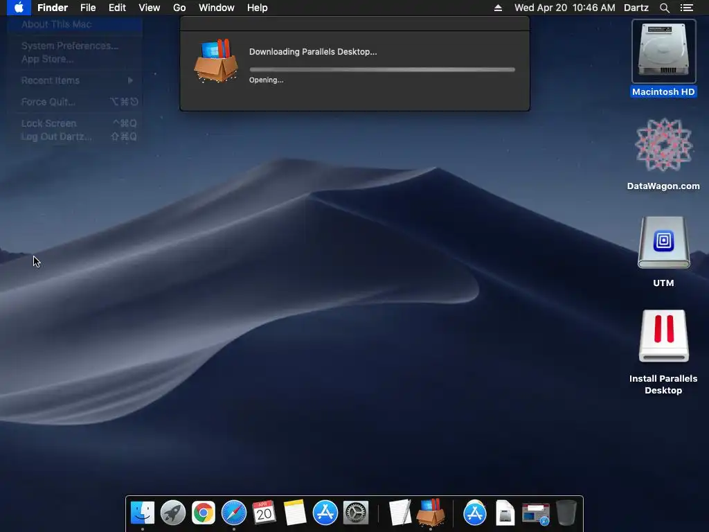
Task: Choose Force Quit... in Apple menu
Action: (75, 102)
